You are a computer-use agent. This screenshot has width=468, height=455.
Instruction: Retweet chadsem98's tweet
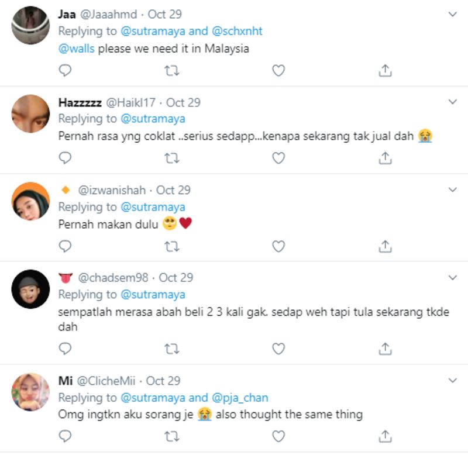(x=171, y=349)
